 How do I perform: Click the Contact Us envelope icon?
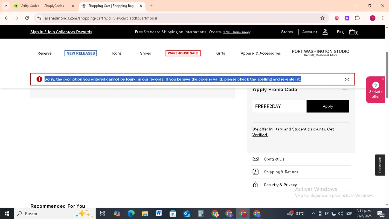[x=255, y=159]
